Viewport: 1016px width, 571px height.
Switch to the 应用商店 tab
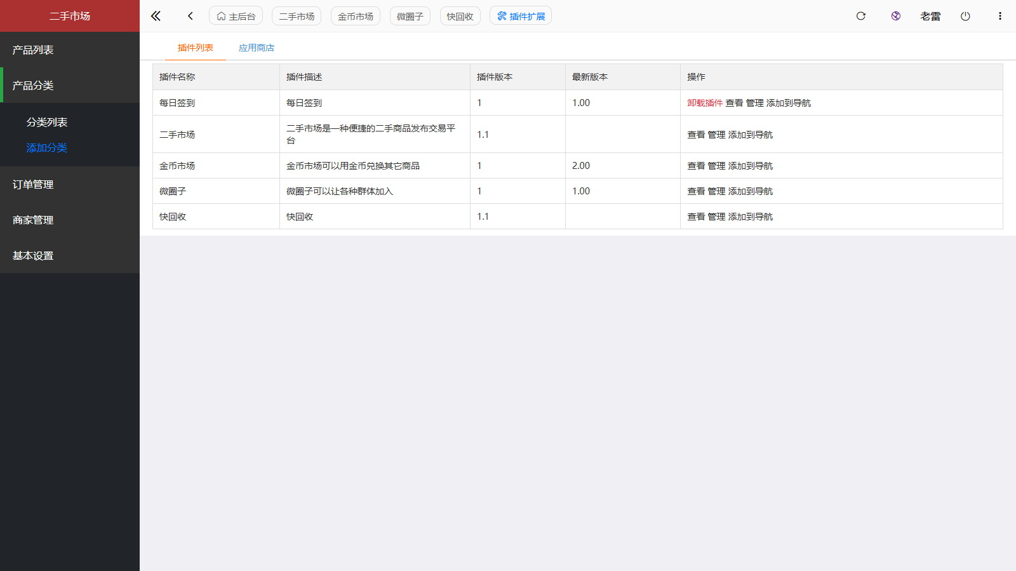click(x=257, y=48)
